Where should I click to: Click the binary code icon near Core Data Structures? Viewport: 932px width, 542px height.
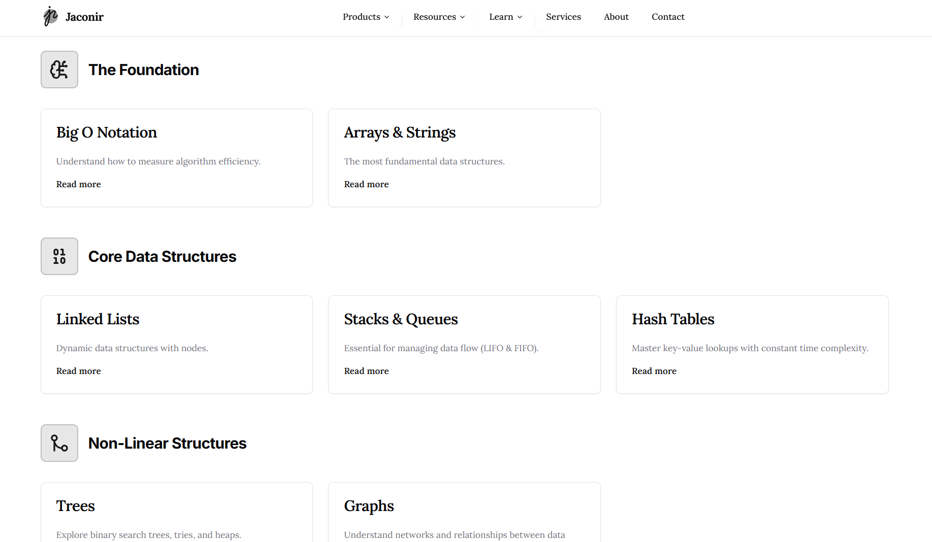point(59,256)
